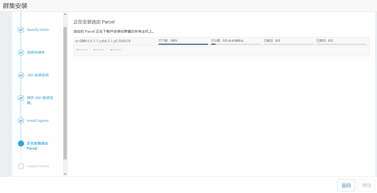This screenshot has width=377, height=193.
Task: Click the JDK 安装选项 checkmark icon
Action: (x=21, y=75)
